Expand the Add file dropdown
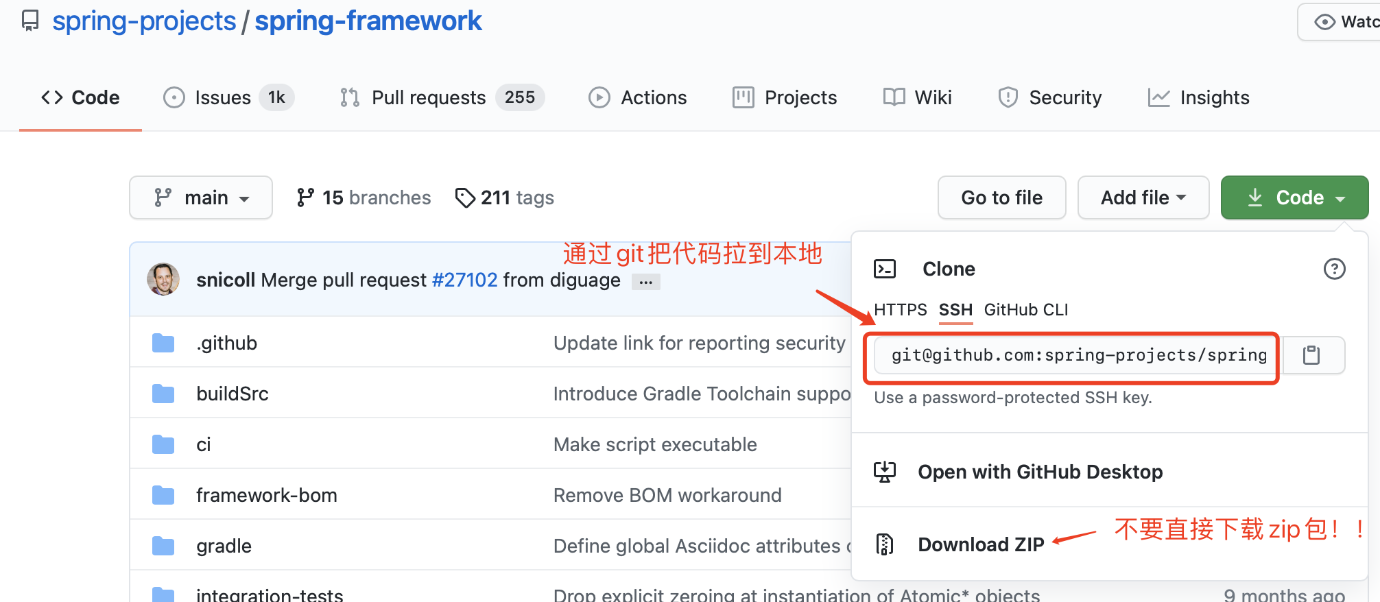 coord(1143,197)
